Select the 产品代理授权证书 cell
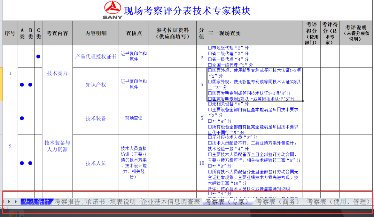 [96, 57]
